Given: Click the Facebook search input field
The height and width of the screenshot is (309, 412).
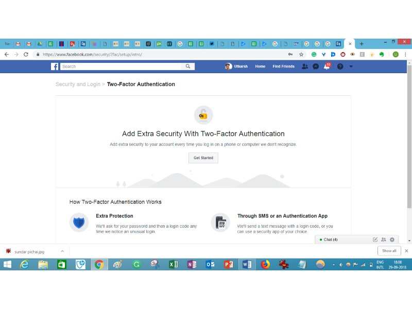Looking at the screenshot, I should click(x=123, y=66).
